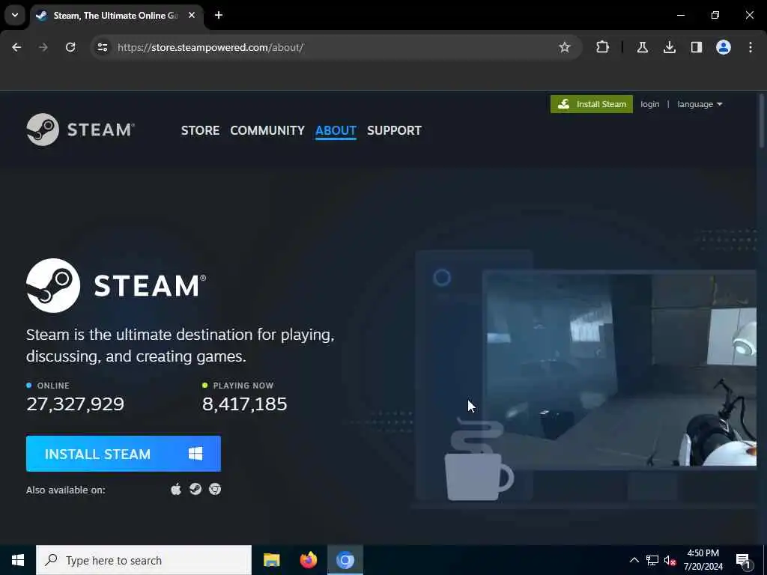Viewport: 767px width, 575px height.
Task: Click the taskbar search box
Action: click(144, 560)
